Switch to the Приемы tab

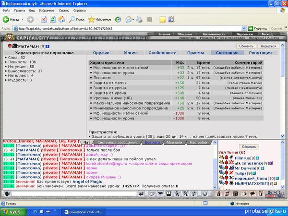(195, 53)
